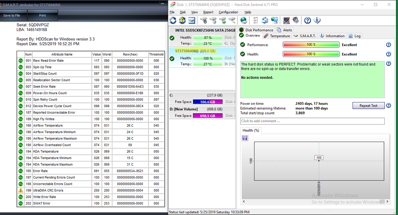This screenshot has height=215, width=398.
Task: Click the help icon next to Performance bar
Action: (388, 45)
